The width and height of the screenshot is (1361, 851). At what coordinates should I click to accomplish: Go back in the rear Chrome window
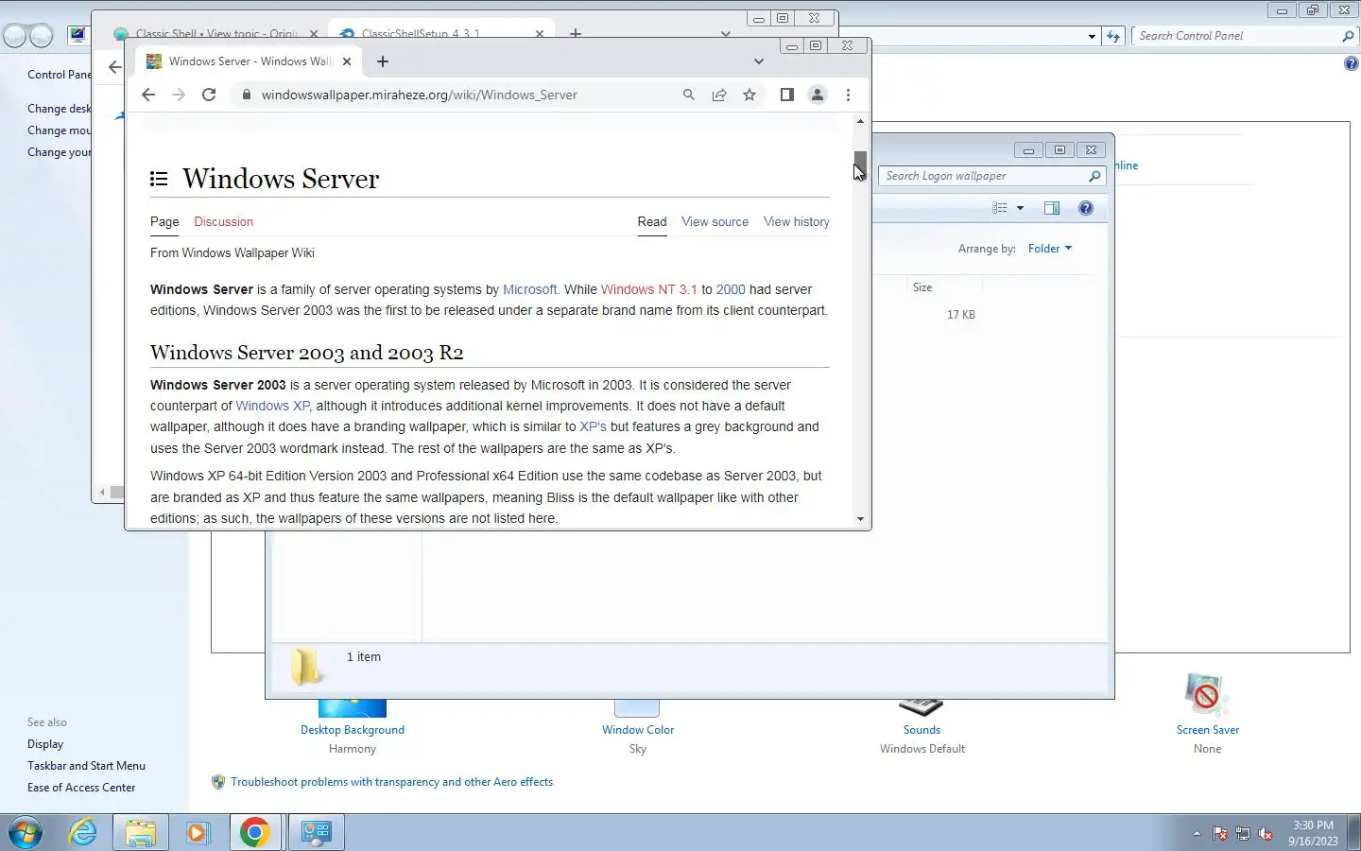pos(114,67)
